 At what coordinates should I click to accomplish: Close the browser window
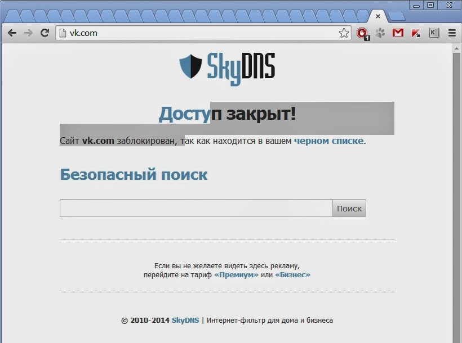tap(449, 6)
